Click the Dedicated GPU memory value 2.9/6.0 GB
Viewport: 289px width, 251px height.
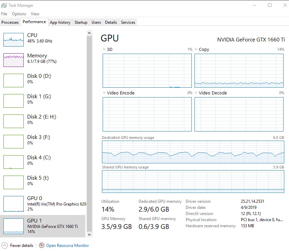point(154,210)
